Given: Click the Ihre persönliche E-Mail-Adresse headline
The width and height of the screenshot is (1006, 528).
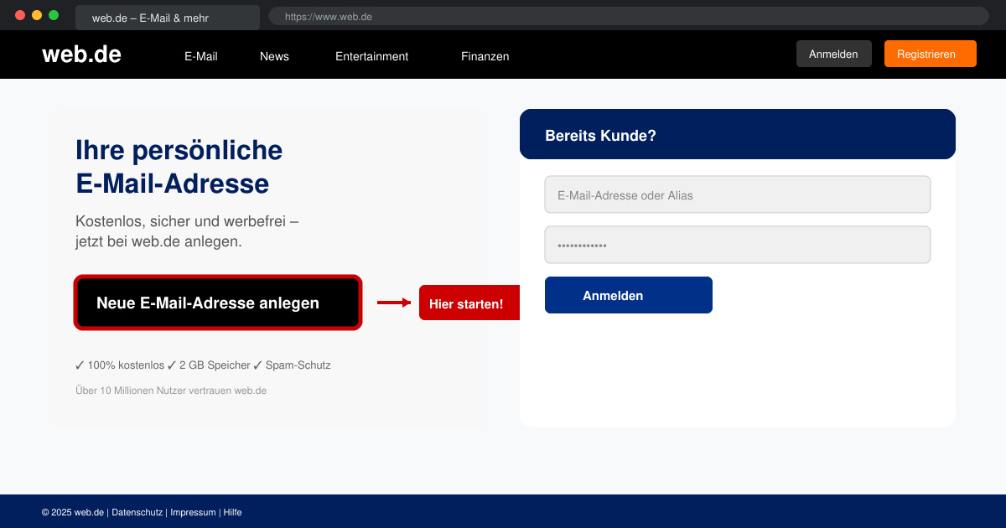Looking at the screenshot, I should pos(179,166).
